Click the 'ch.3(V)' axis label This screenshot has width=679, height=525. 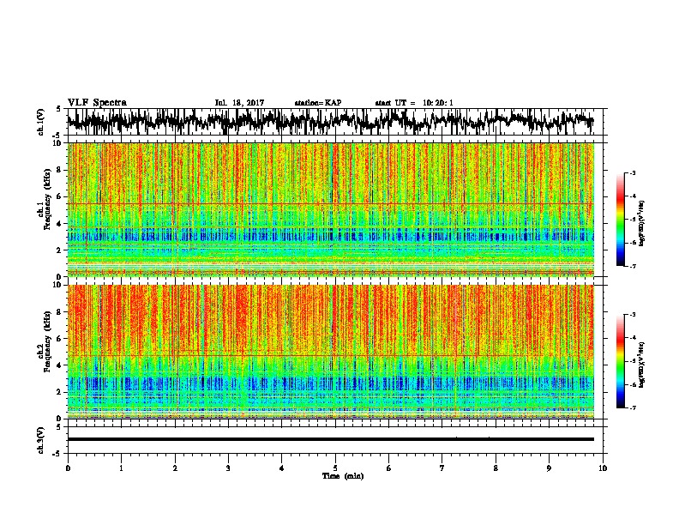click(x=41, y=440)
